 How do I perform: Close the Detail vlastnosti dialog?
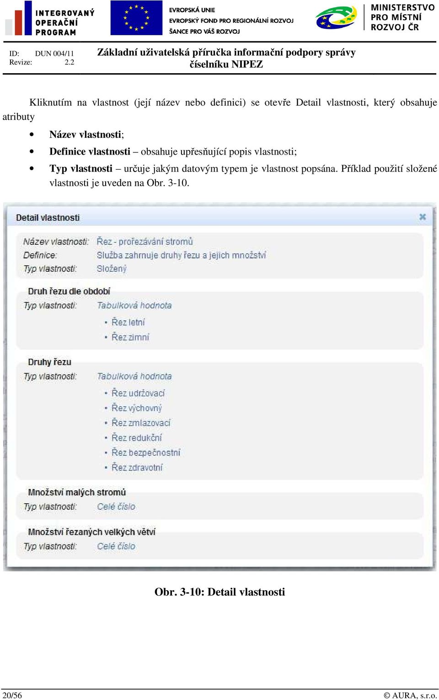(423, 217)
